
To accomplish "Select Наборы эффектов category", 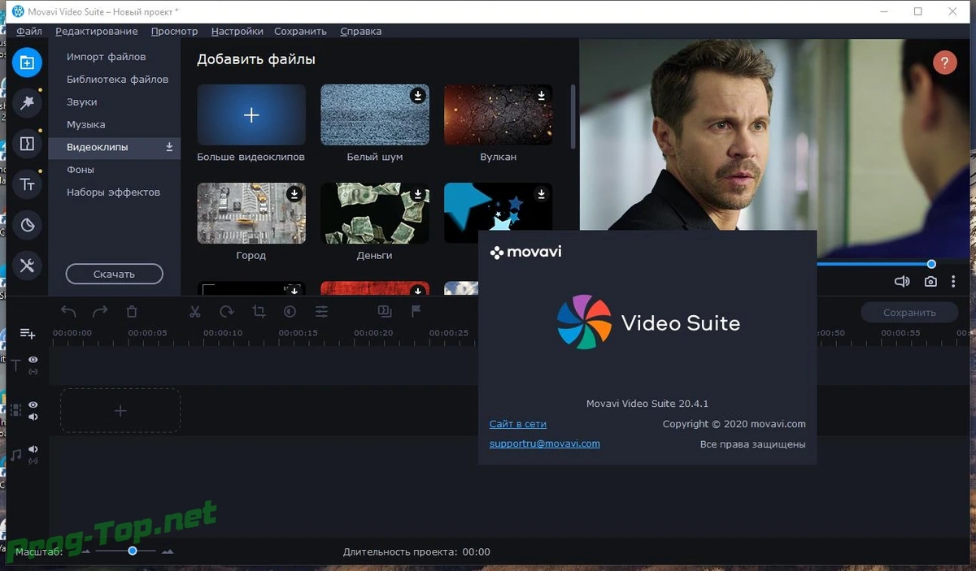I will (x=114, y=192).
